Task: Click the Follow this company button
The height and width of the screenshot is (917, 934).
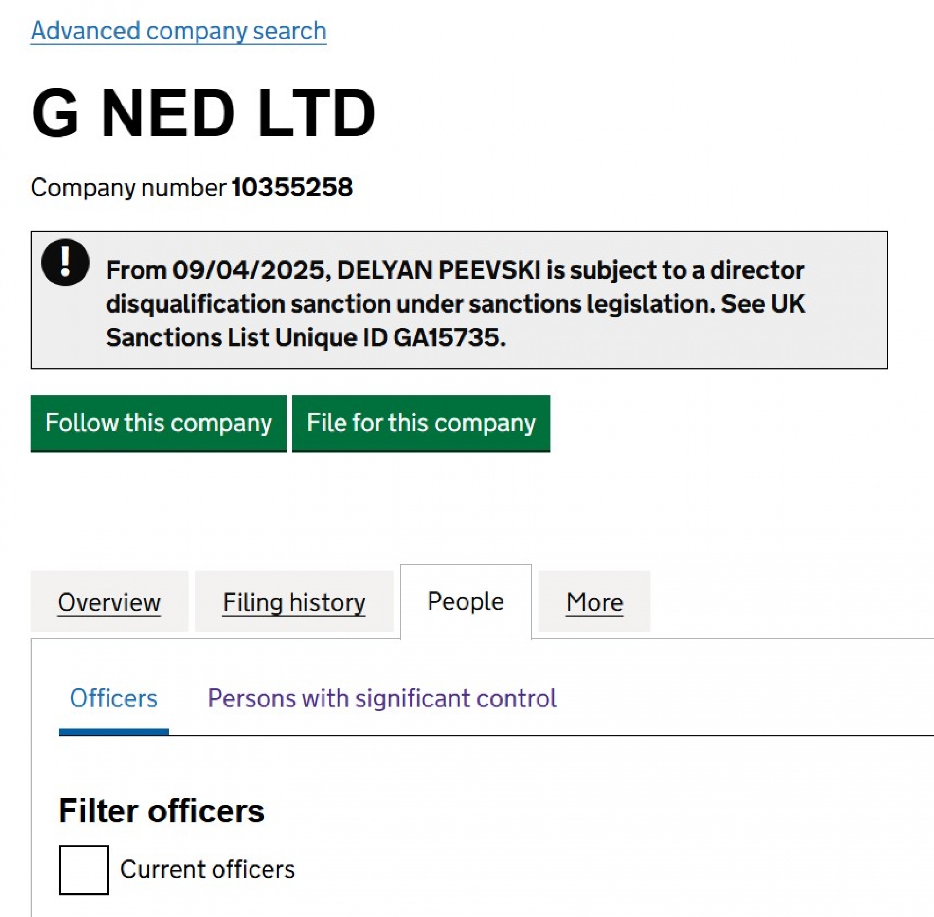Action: [159, 423]
